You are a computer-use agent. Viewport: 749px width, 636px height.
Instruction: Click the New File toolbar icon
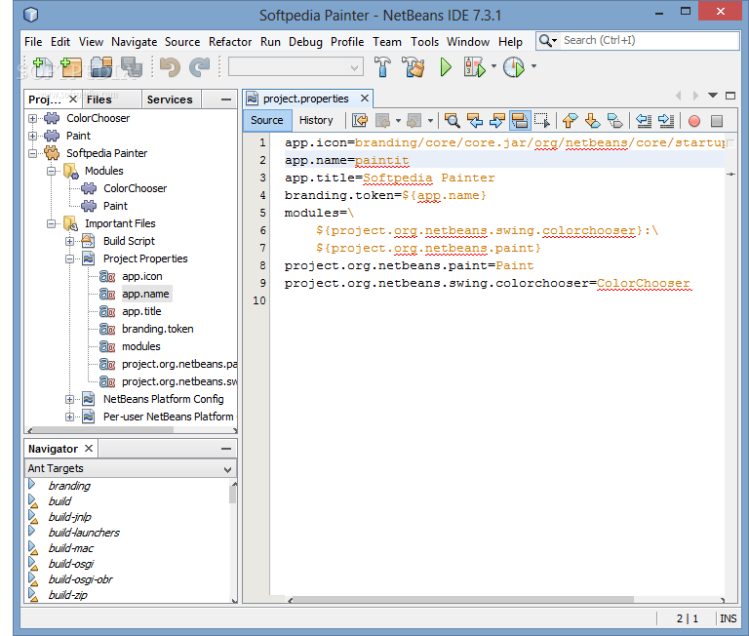click(x=43, y=67)
